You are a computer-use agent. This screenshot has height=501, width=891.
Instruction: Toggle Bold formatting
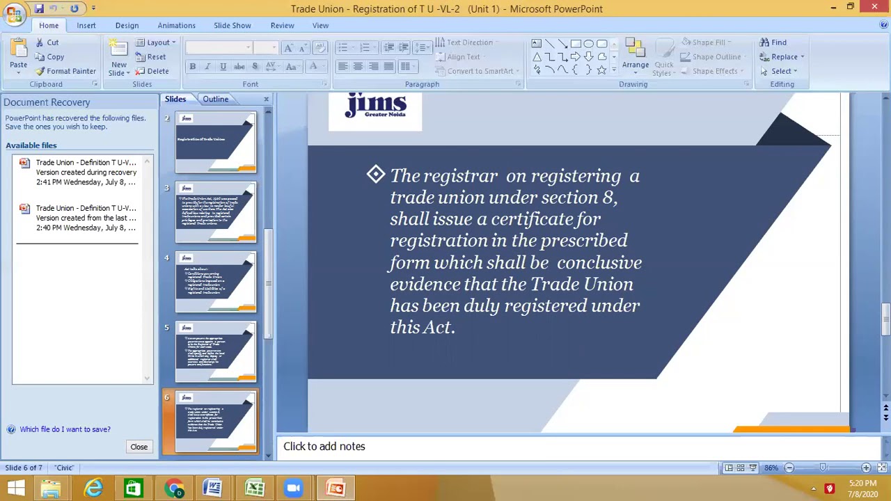coord(192,67)
